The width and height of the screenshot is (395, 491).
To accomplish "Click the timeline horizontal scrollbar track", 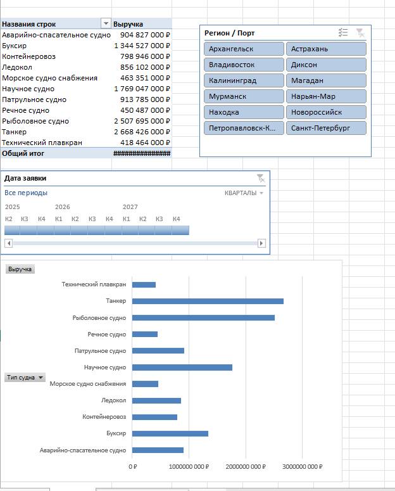I will [x=135, y=243].
